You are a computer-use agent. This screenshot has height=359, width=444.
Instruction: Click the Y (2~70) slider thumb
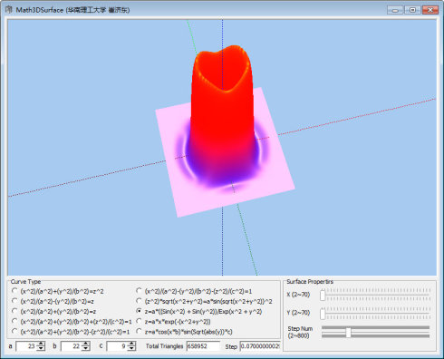(x=323, y=314)
